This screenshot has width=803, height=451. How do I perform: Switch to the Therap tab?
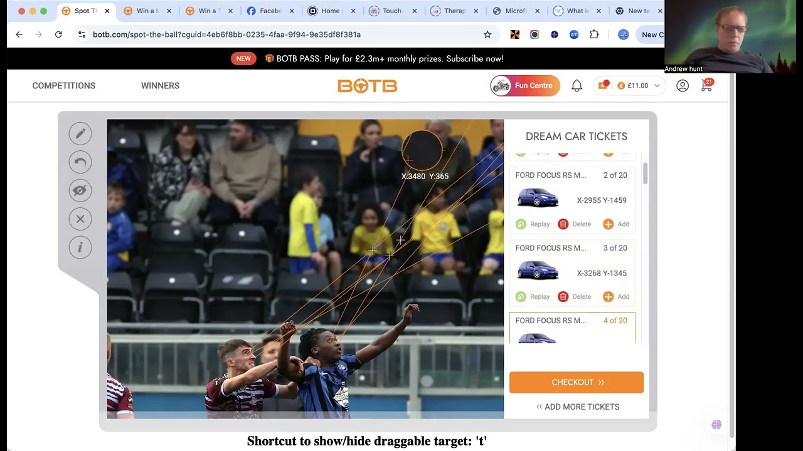pos(454,11)
